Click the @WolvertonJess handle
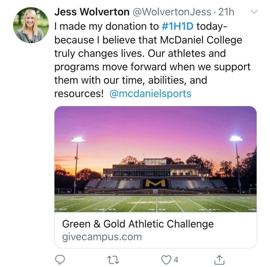 [172, 12]
